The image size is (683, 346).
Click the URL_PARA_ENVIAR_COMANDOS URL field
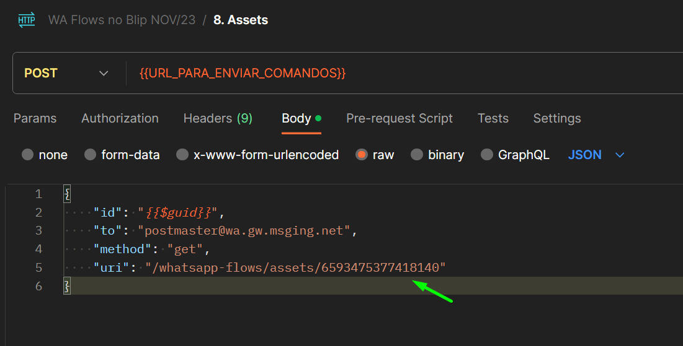pos(405,73)
